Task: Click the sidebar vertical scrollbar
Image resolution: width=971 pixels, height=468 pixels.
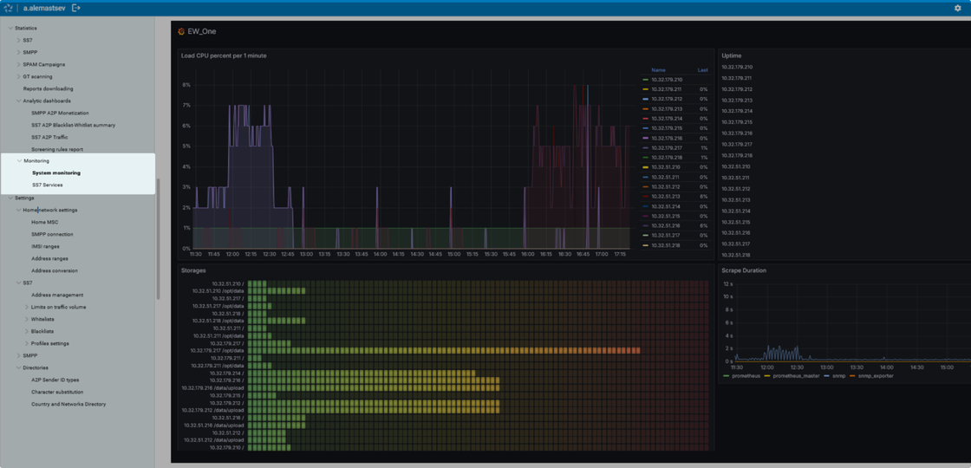Action: tap(158, 238)
